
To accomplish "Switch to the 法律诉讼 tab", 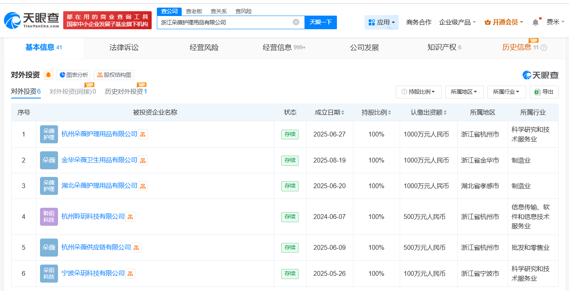I will [x=124, y=47].
